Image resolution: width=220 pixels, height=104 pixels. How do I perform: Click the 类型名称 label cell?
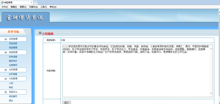click(52, 40)
